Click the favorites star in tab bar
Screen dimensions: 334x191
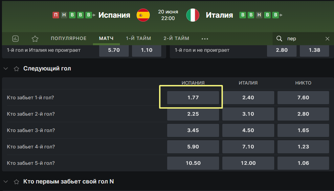[35, 39]
